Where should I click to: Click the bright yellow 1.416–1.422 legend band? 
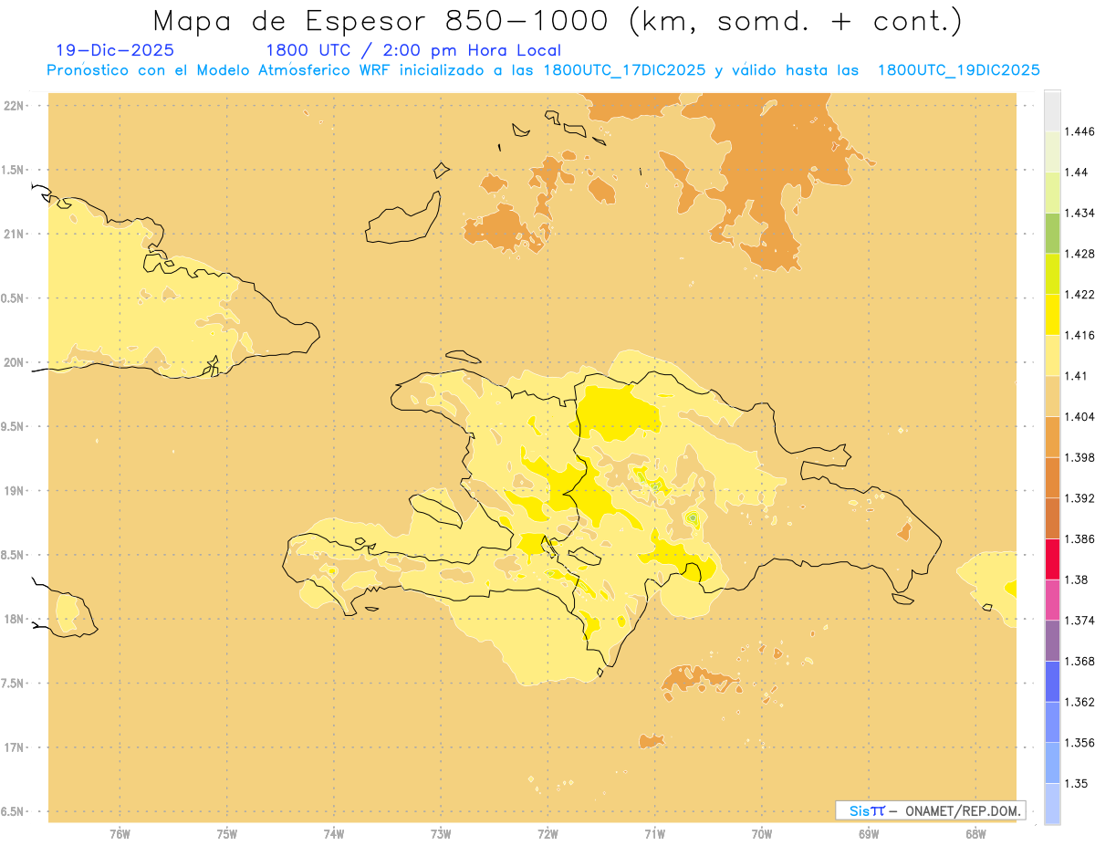(1052, 314)
